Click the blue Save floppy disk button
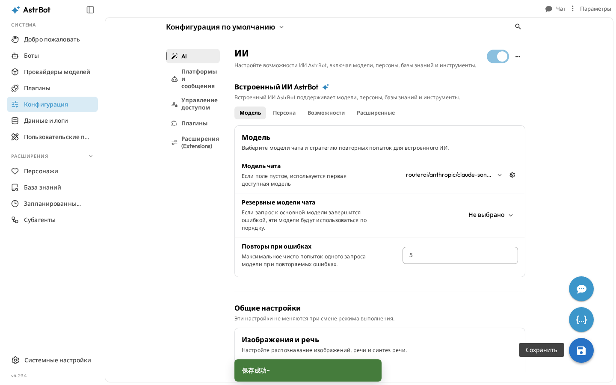This screenshot has height=385, width=616. tap(581, 350)
